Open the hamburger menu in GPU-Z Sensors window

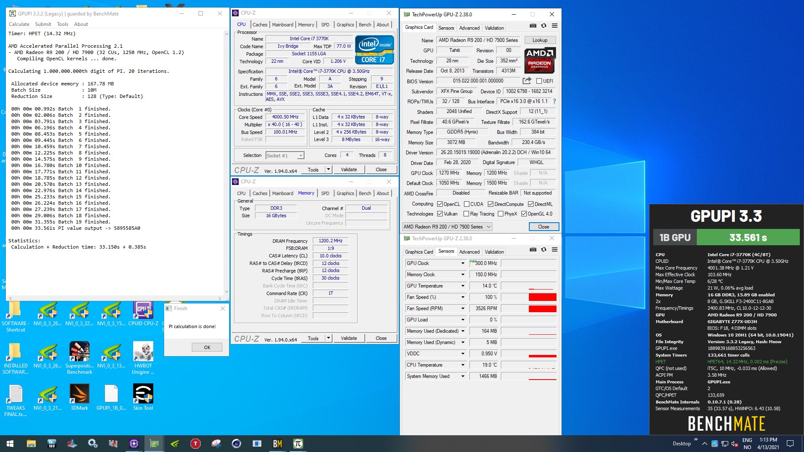554,249
